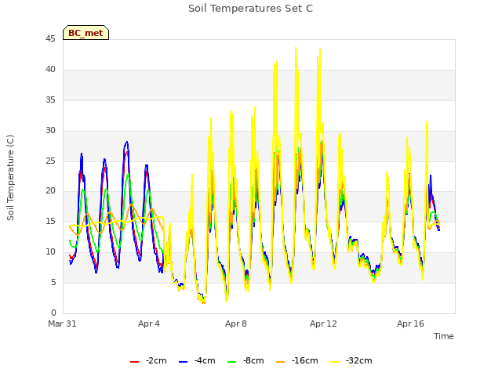Click the 40 y-axis tick label

(x=50, y=70)
